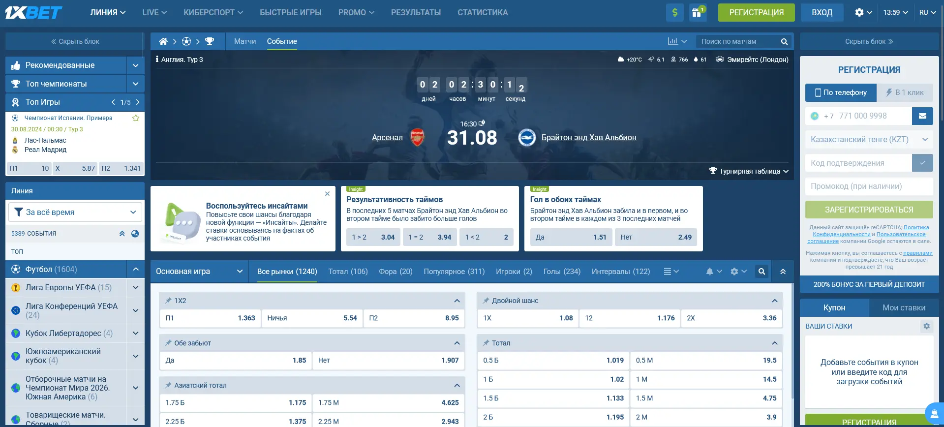Viewport: 944px width, 427px height.
Task: Close the insights promo card
Action: pyautogui.click(x=327, y=194)
